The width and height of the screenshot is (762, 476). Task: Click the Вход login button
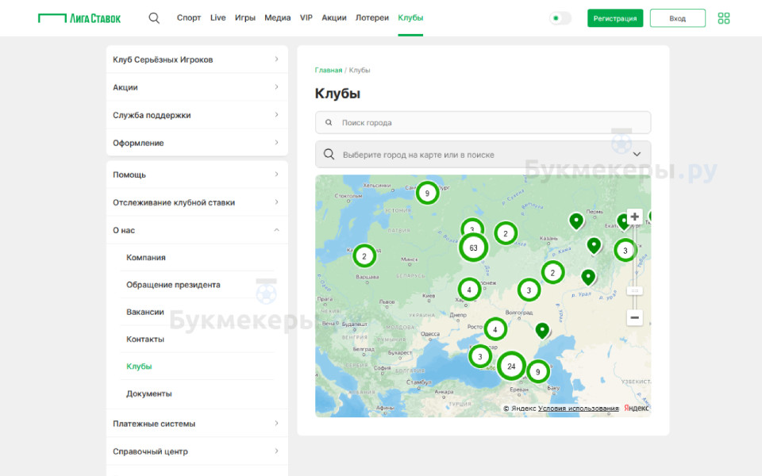click(x=677, y=18)
